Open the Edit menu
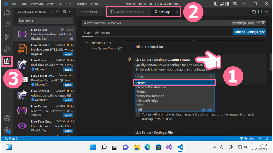The width and height of the screenshot is (273, 153). click(x=23, y=4)
